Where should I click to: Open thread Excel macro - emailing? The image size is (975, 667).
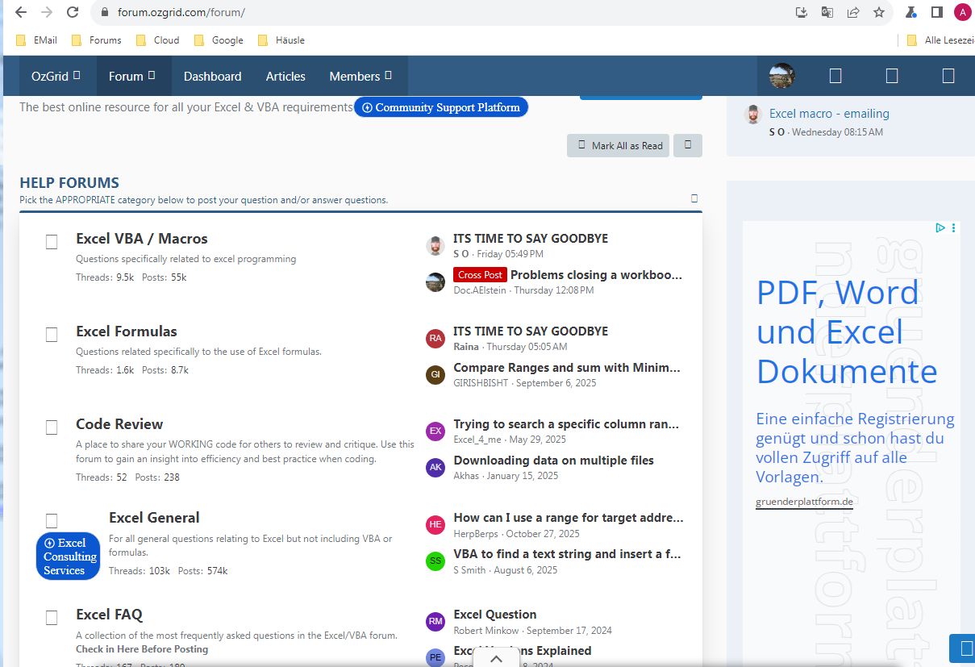click(x=829, y=114)
